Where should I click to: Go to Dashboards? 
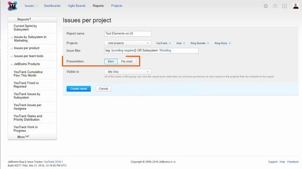coord(52,6)
